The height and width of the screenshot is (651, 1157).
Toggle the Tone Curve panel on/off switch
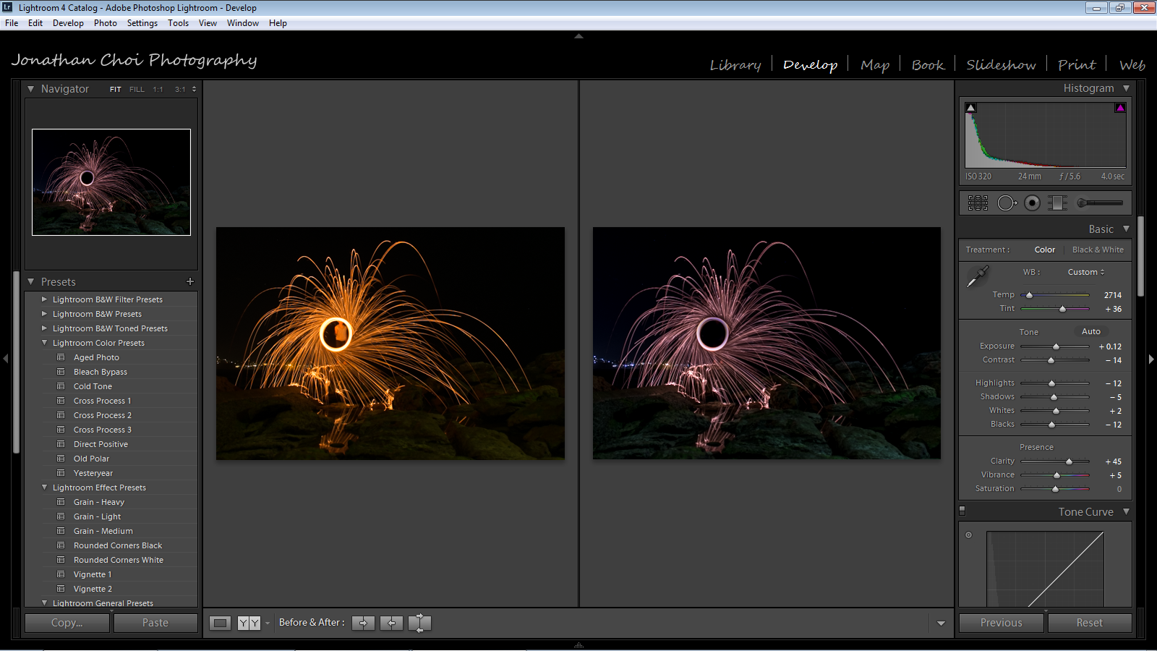tap(962, 511)
